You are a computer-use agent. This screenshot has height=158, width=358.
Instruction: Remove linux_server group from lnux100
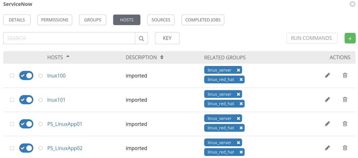(x=238, y=70)
